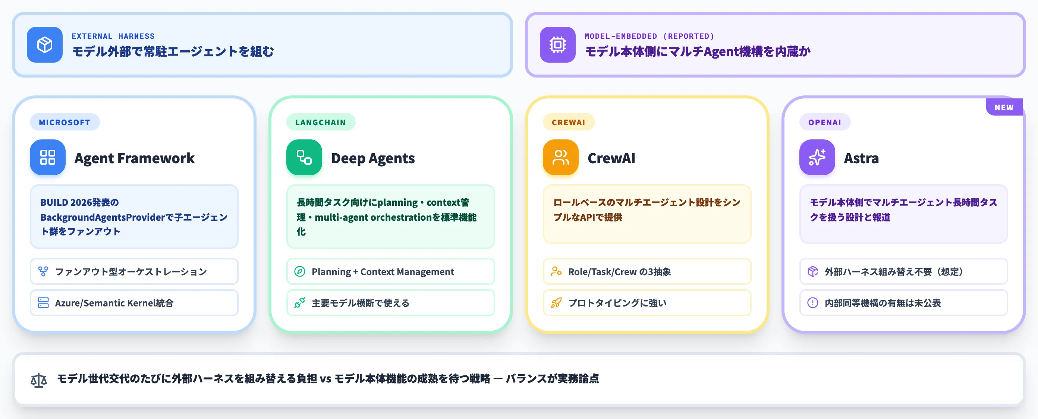Select the OPENAI tag pill
This screenshot has width=1038, height=419.
(x=825, y=123)
